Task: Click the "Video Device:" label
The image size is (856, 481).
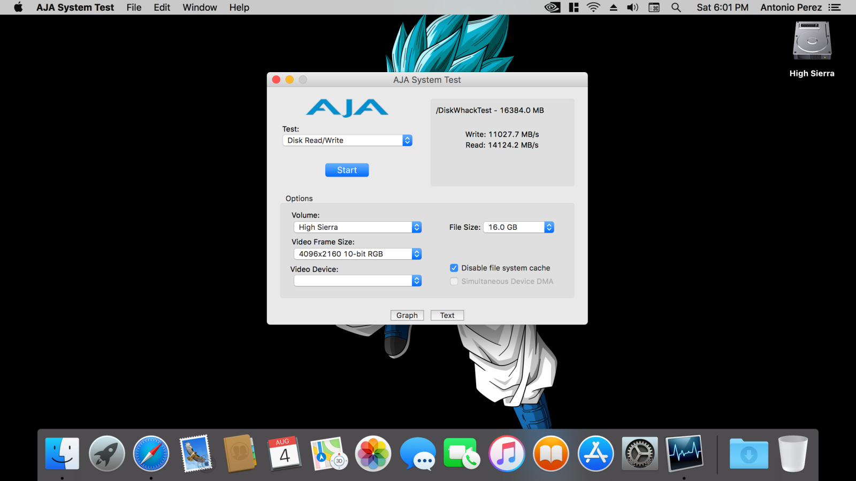Action: coord(315,269)
